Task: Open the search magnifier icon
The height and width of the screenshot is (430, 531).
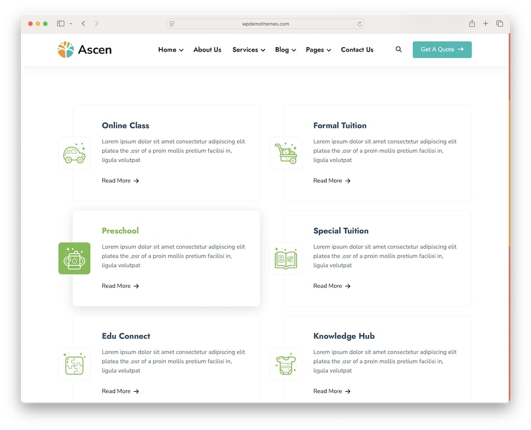Action: 399,49
